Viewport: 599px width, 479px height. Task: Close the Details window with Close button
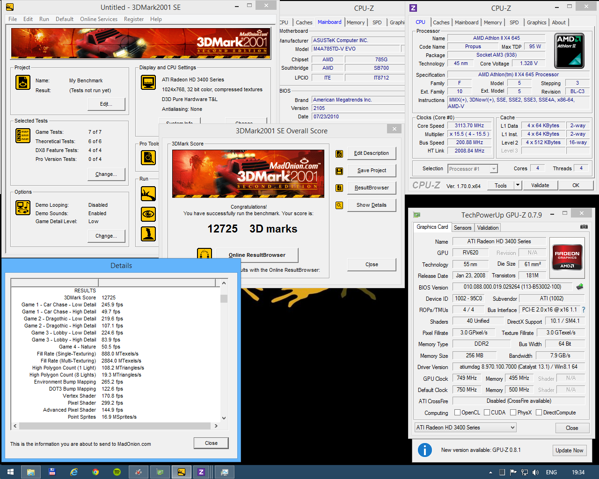tap(211, 443)
